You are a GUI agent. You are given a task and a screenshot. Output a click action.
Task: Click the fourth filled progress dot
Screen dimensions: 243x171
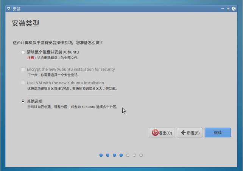coord(121,155)
